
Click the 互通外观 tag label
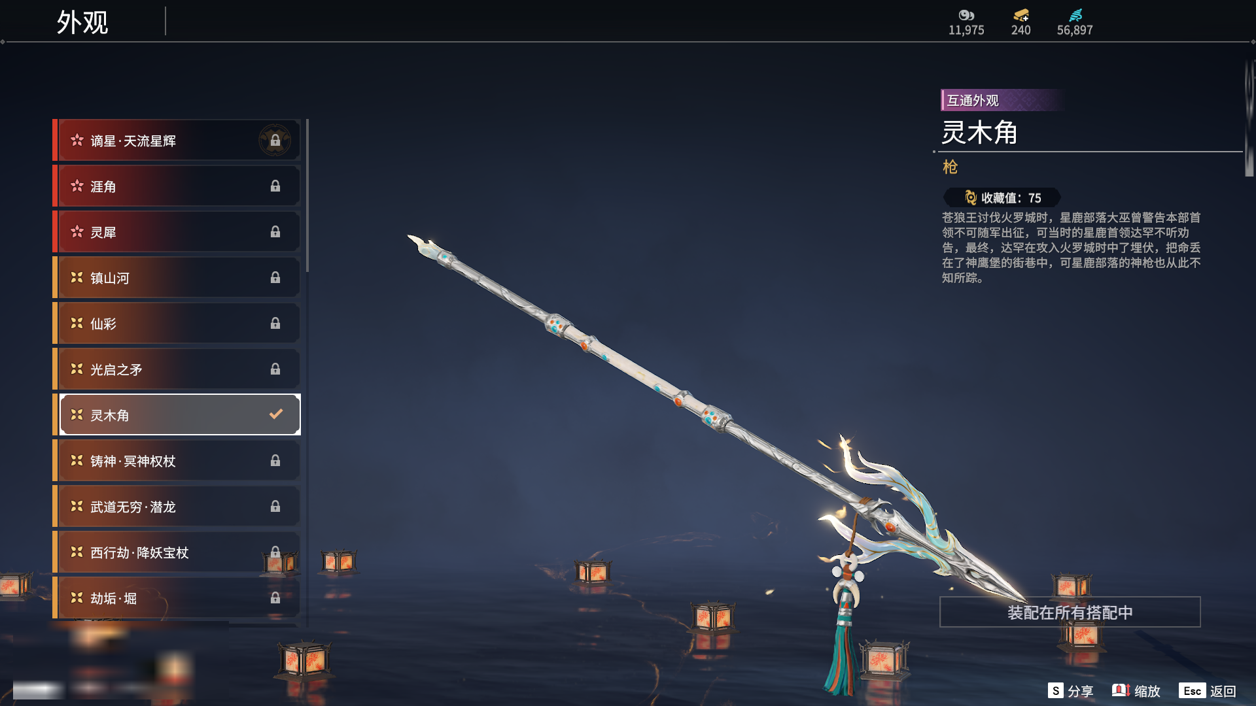tap(973, 100)
